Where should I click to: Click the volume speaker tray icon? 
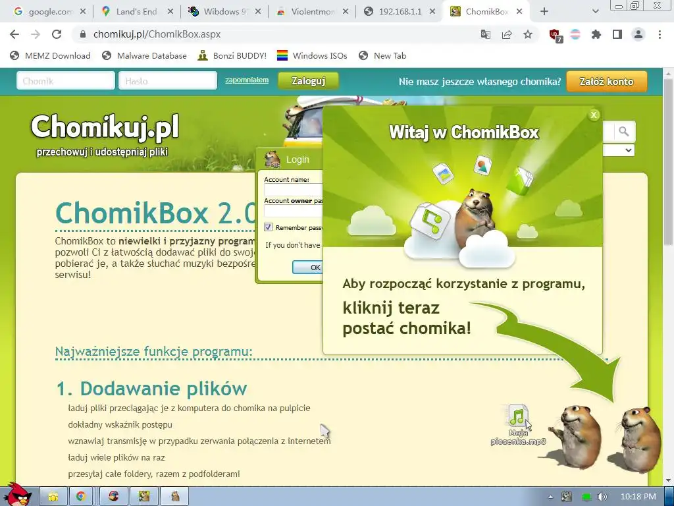(602, 497)
